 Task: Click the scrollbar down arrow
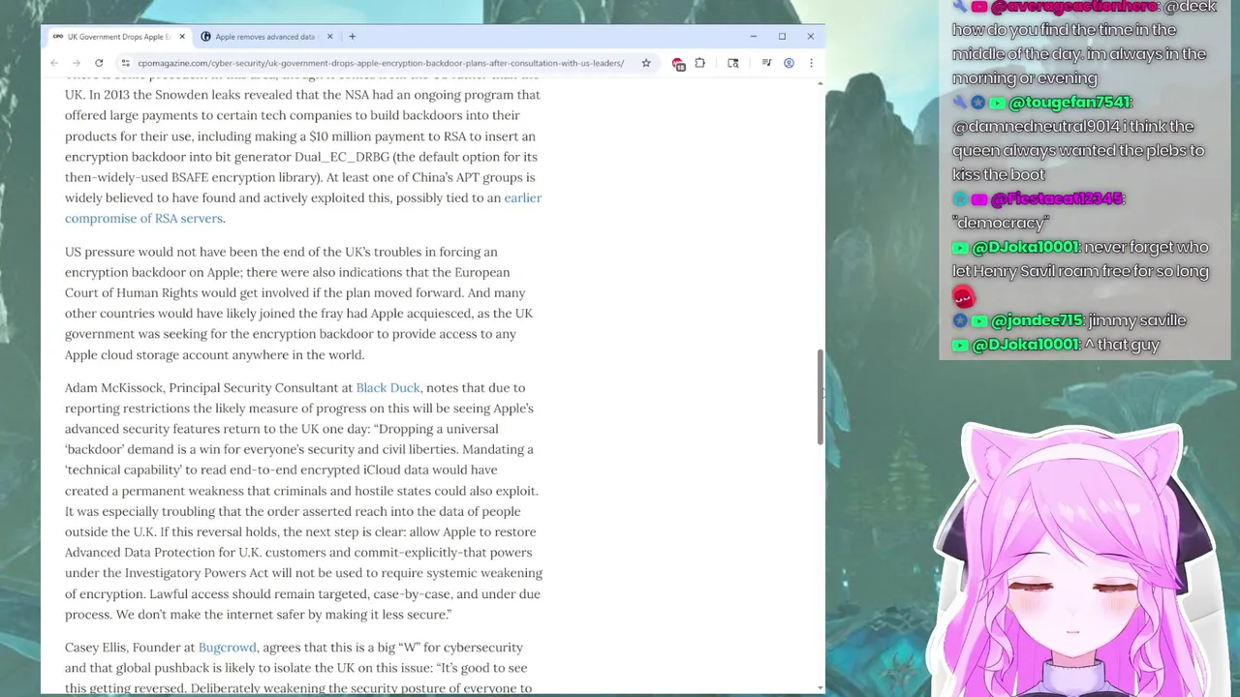(820, 687)
